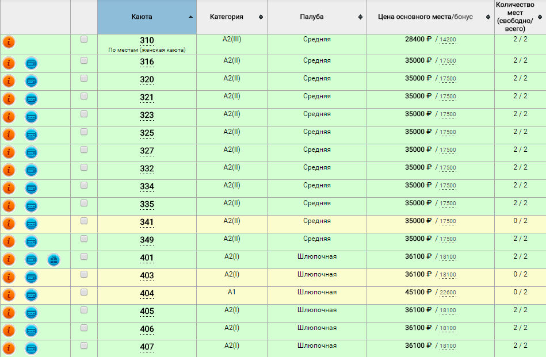Tick the checkbox for cabin 320
The image size is (546, 357).
coord(84,78)
